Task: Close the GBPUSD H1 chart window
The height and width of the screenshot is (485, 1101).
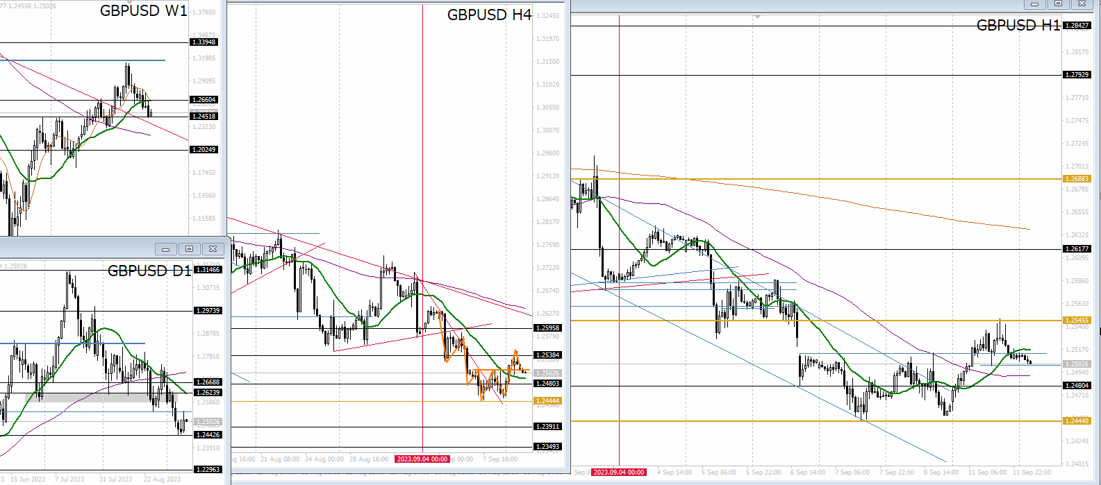Action: tap(1082, 4)
